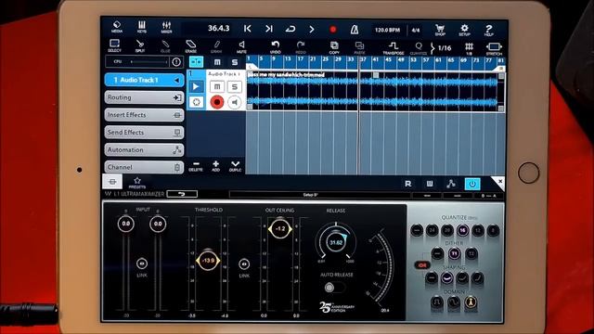Viewport: 594px width, 334px height.
Task: Toggle monitoring speaker on Audio Track 1
Action: pos(235,102)
